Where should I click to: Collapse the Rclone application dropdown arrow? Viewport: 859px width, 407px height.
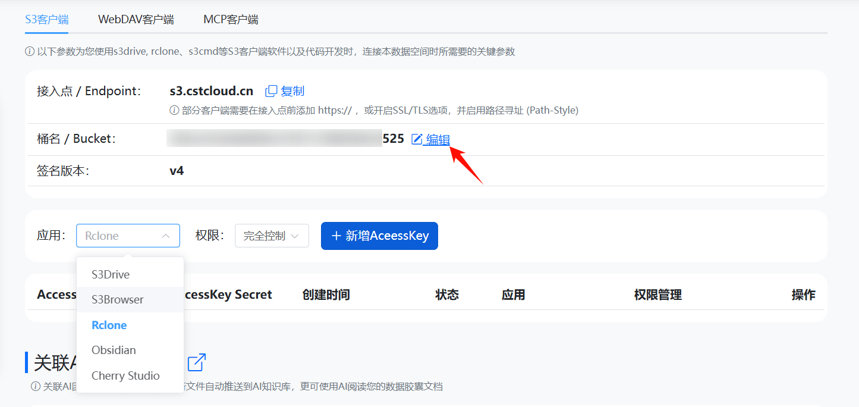pos(166,236)
